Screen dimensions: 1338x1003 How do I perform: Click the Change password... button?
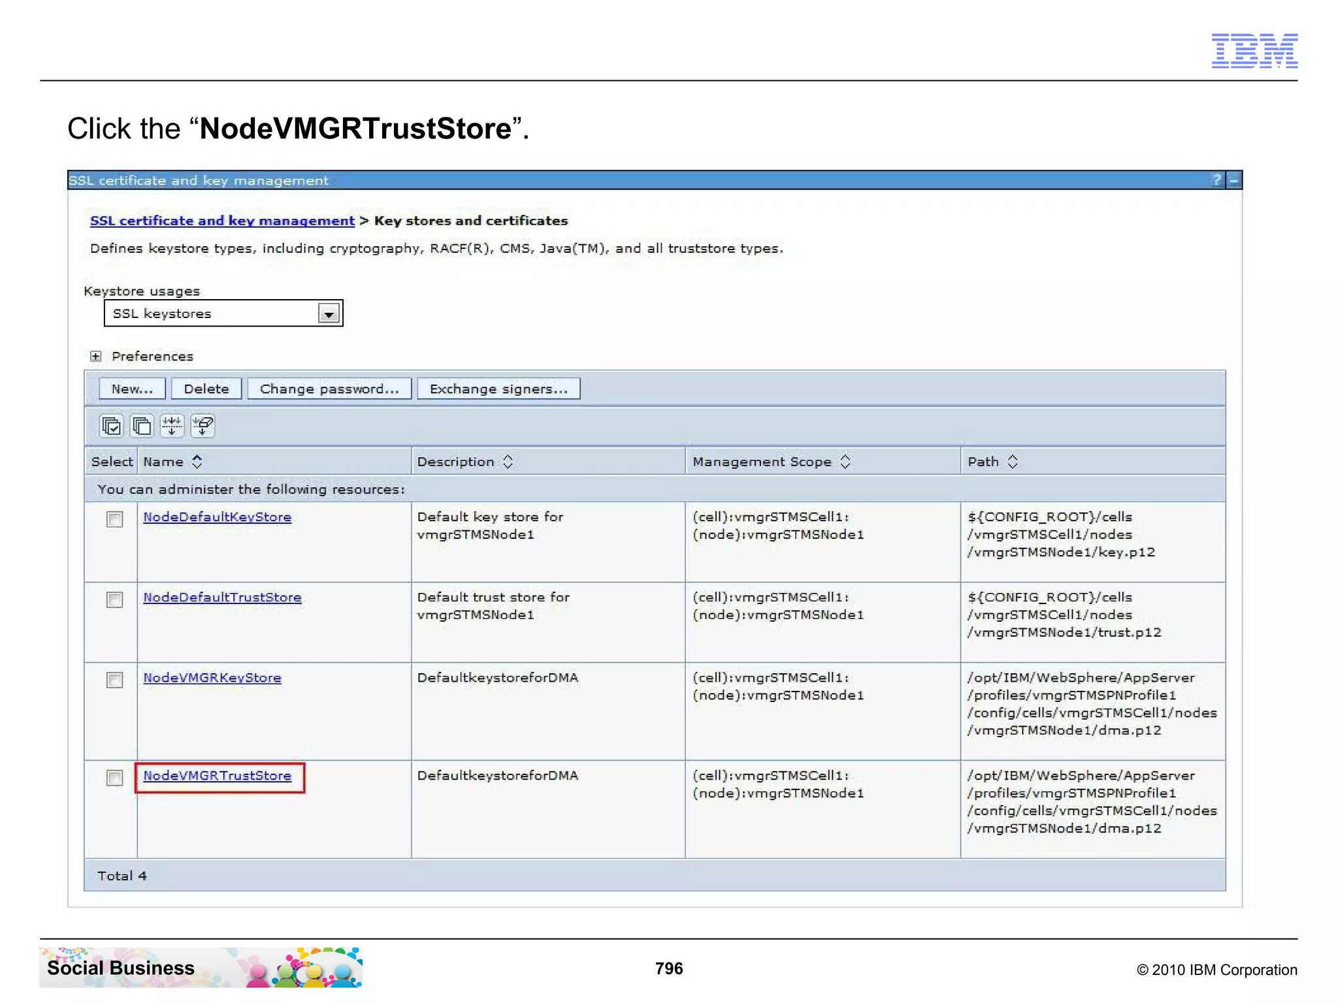(x=329, y=389)
